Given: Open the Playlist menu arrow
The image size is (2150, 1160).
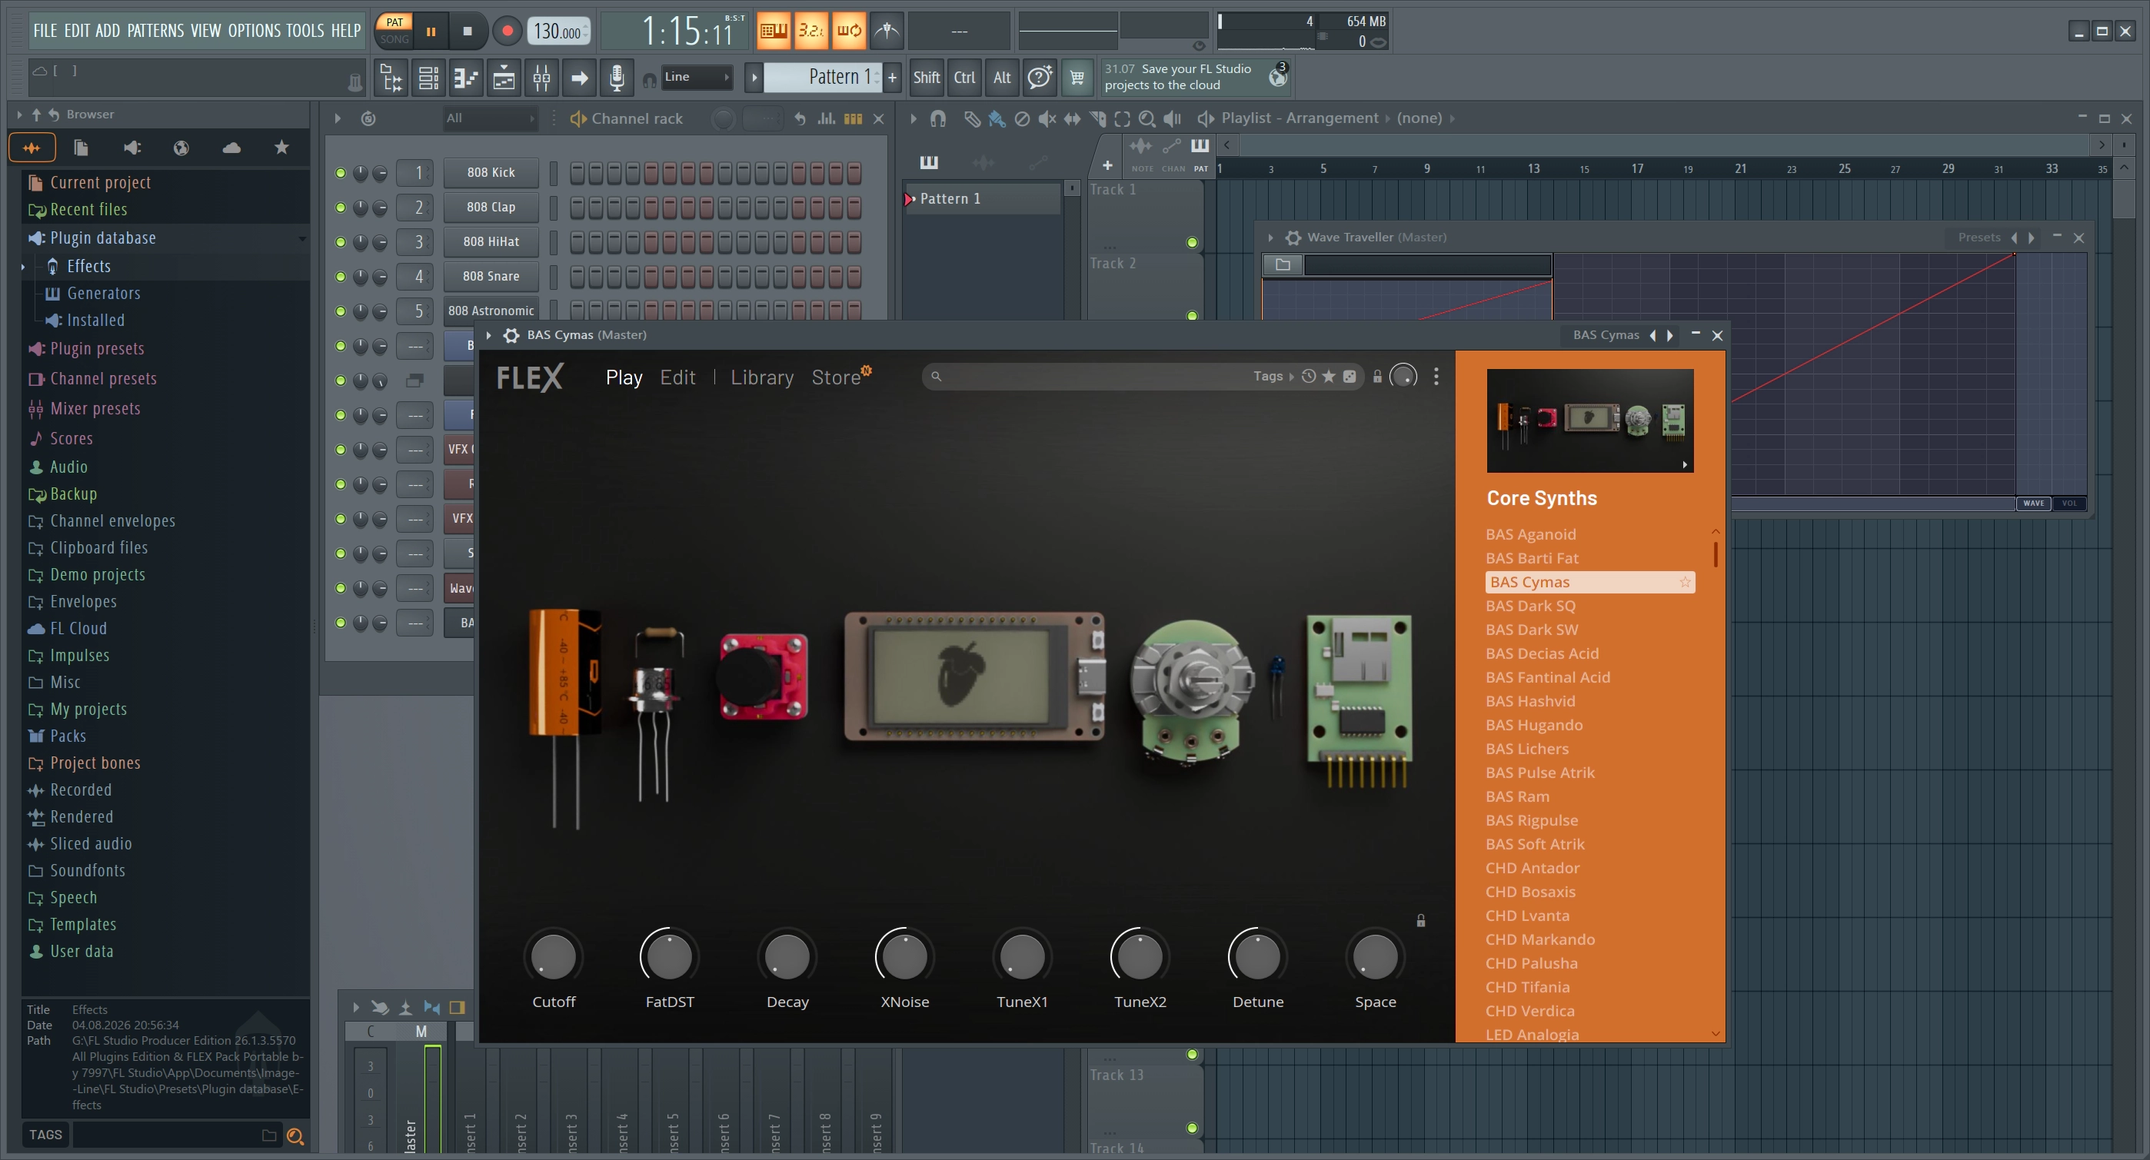Looking at the screenshot, I should click(x=913, y=118).
